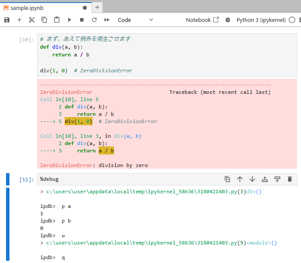Insert a new cell with the plus icon
Viewport: 301px width, 263px height.
coord(19,20)
